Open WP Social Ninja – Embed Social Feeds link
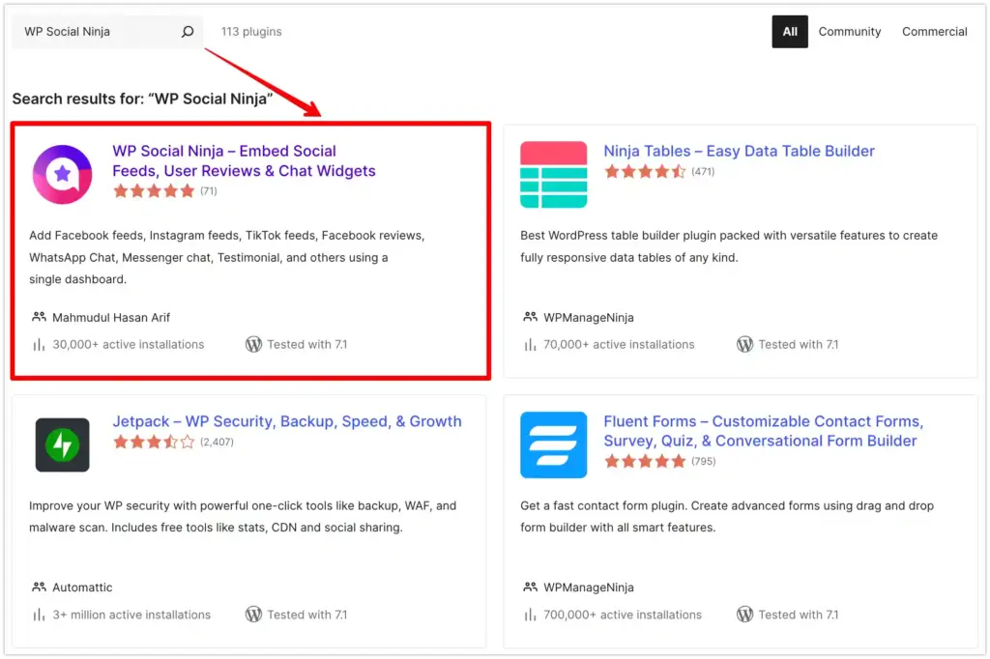The height and width of the screenshot is (659, 990). [244, 161]
